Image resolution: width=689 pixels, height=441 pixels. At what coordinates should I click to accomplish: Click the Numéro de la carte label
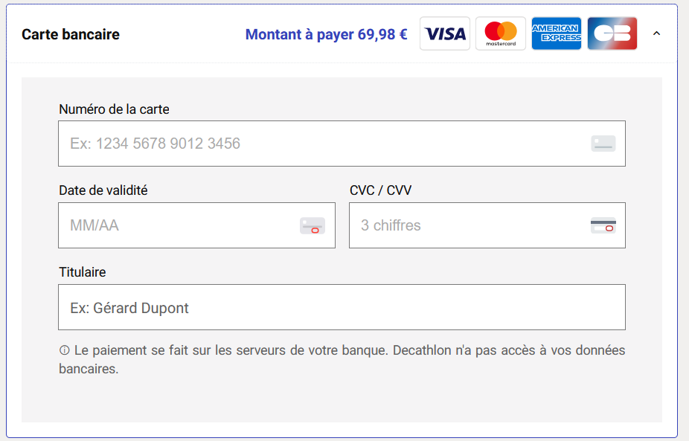[114, 109]
